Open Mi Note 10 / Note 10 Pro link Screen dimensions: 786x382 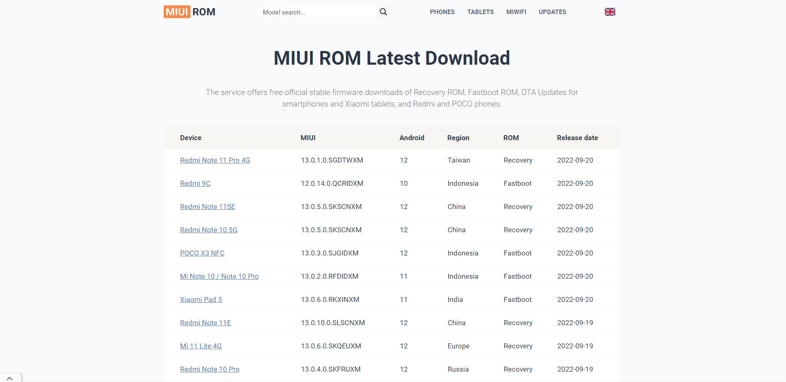219,276
